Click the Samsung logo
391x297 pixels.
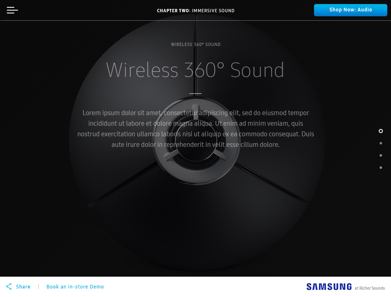pyautogui.click(x=329, y=287)
